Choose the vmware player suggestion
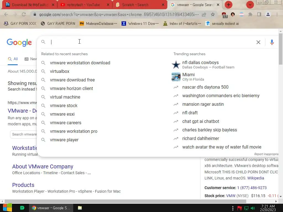Screen dimensions: 283x212 64,140
